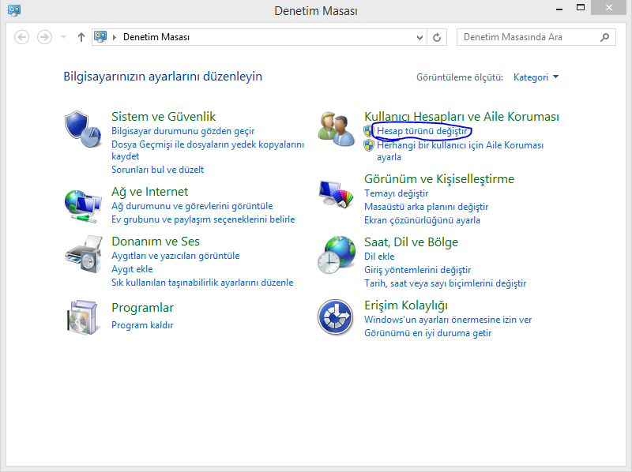Click Masaüstü arka planını değiştir
Screen dimensions: 632x472
426,207
